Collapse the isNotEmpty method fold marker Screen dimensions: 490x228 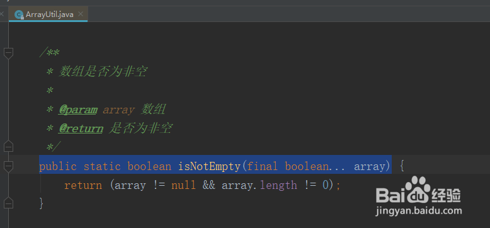point(8,166)
